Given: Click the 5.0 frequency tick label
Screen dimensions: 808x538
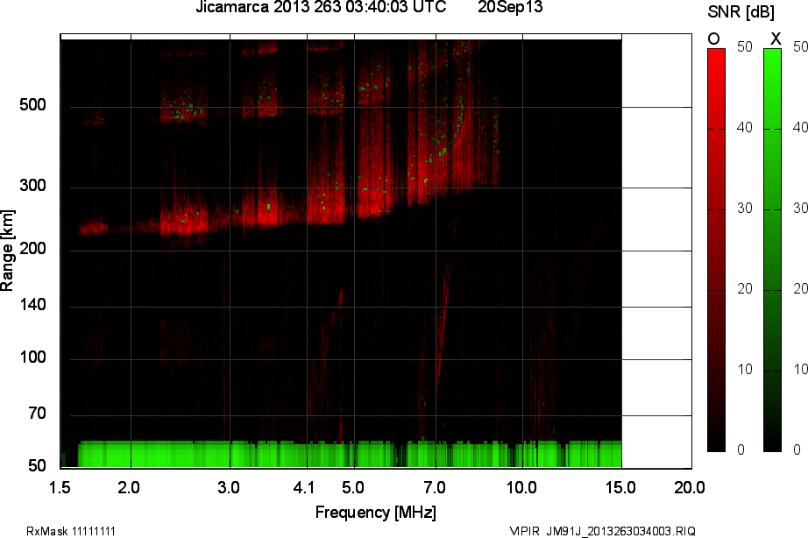Looking at the screenshot, I should point(353,487).
